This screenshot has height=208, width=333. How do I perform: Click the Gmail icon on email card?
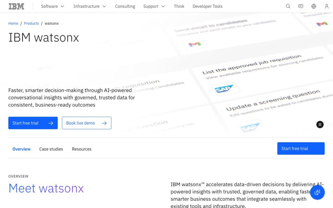point(194,44)
